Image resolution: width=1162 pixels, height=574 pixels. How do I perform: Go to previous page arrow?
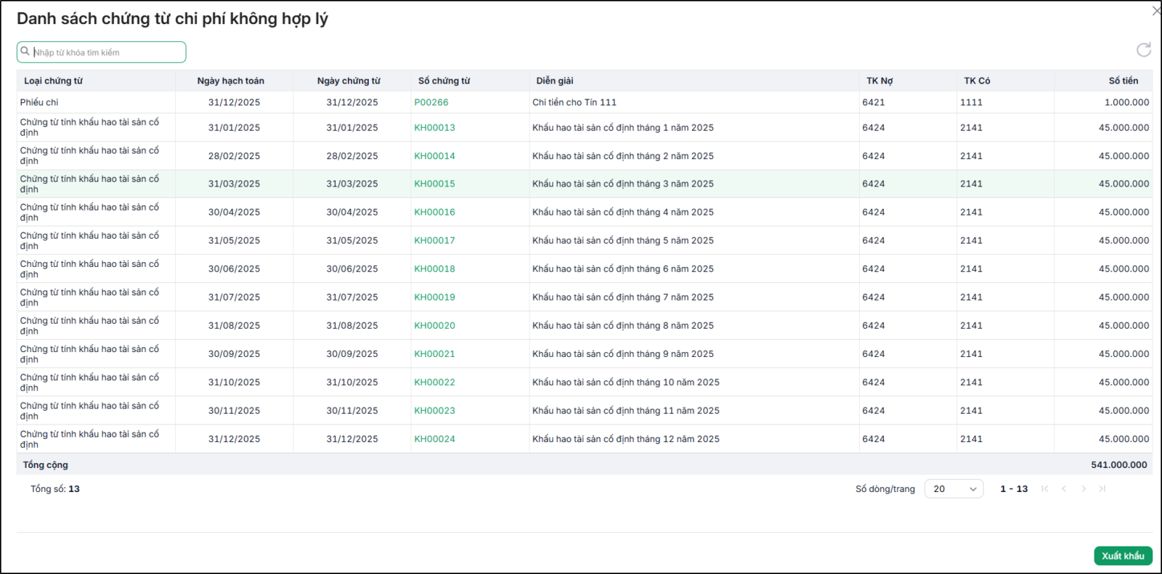pyautogui.click(x=1064, y=489)
